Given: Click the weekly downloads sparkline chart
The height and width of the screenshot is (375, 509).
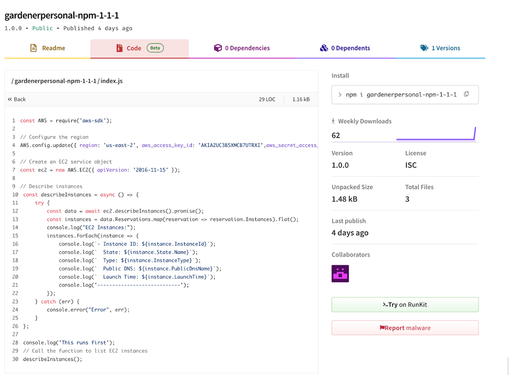Looking at the screenshot, I should tap(436, 134).
